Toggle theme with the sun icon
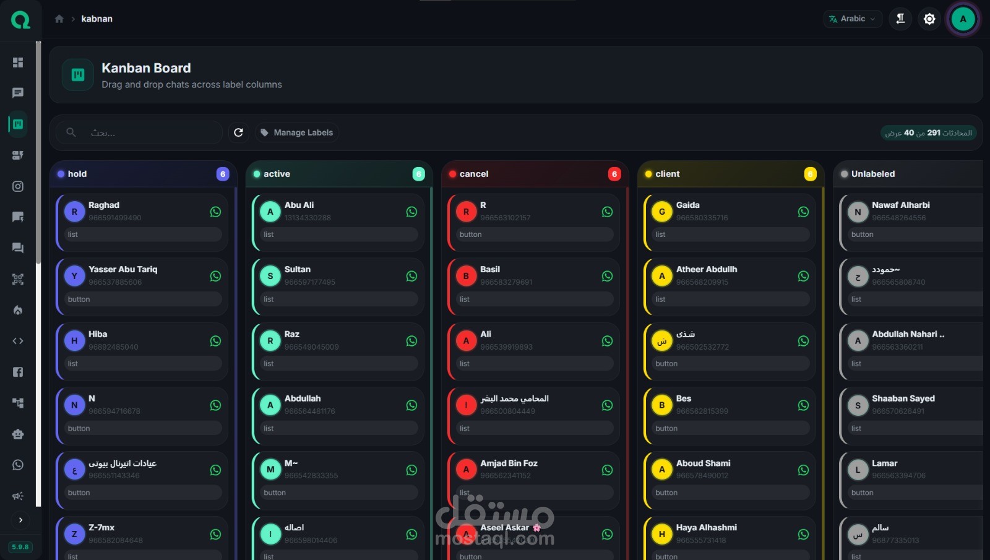The height and width of the screenshot is (560, 990). click(x=929, y=19)
